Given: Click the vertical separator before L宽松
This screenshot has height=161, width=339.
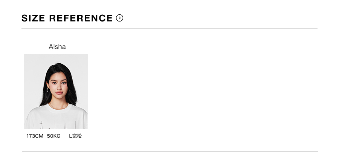Looking at the screenshot, I should (x=66, y=136).
